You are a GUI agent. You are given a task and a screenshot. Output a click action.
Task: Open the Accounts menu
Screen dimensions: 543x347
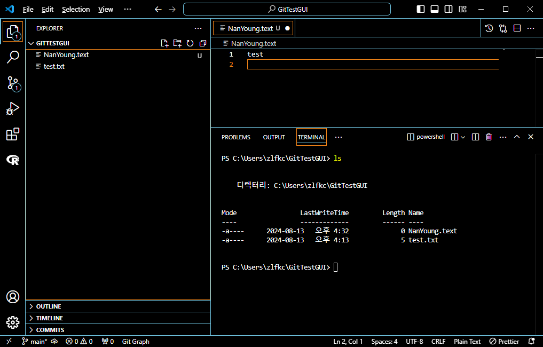point(13,297)
